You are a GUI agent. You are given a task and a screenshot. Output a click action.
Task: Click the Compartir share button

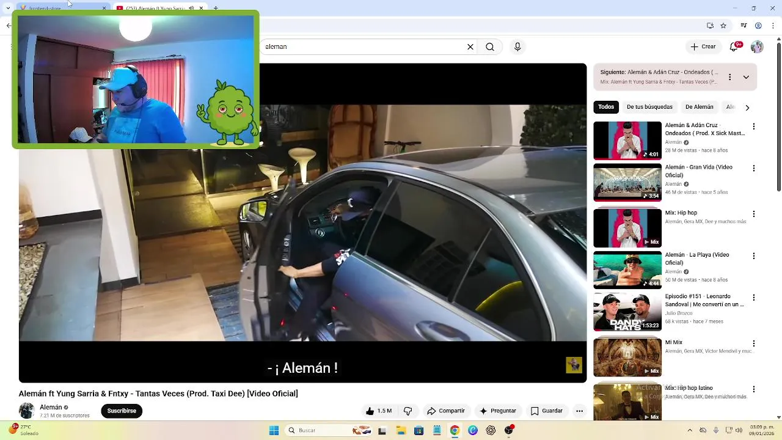[x=446, y=411]
